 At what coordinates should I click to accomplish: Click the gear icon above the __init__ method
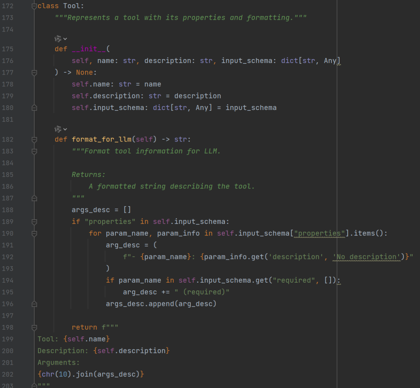[58, 38]
